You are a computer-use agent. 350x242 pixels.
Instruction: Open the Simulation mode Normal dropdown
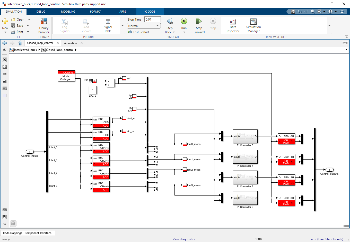point(144,26)
